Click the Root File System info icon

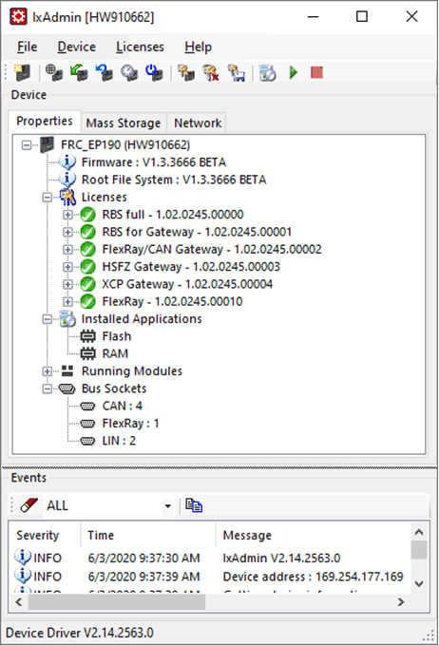coord(67,180)
